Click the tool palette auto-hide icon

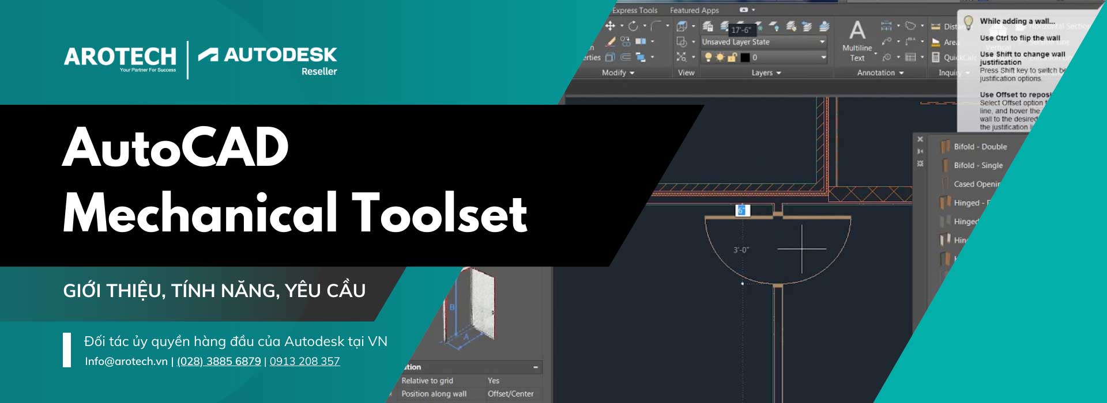[920, 151]
